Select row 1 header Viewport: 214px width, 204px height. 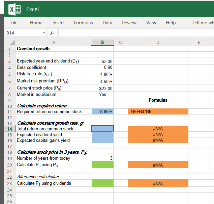[x=9, y=49]
